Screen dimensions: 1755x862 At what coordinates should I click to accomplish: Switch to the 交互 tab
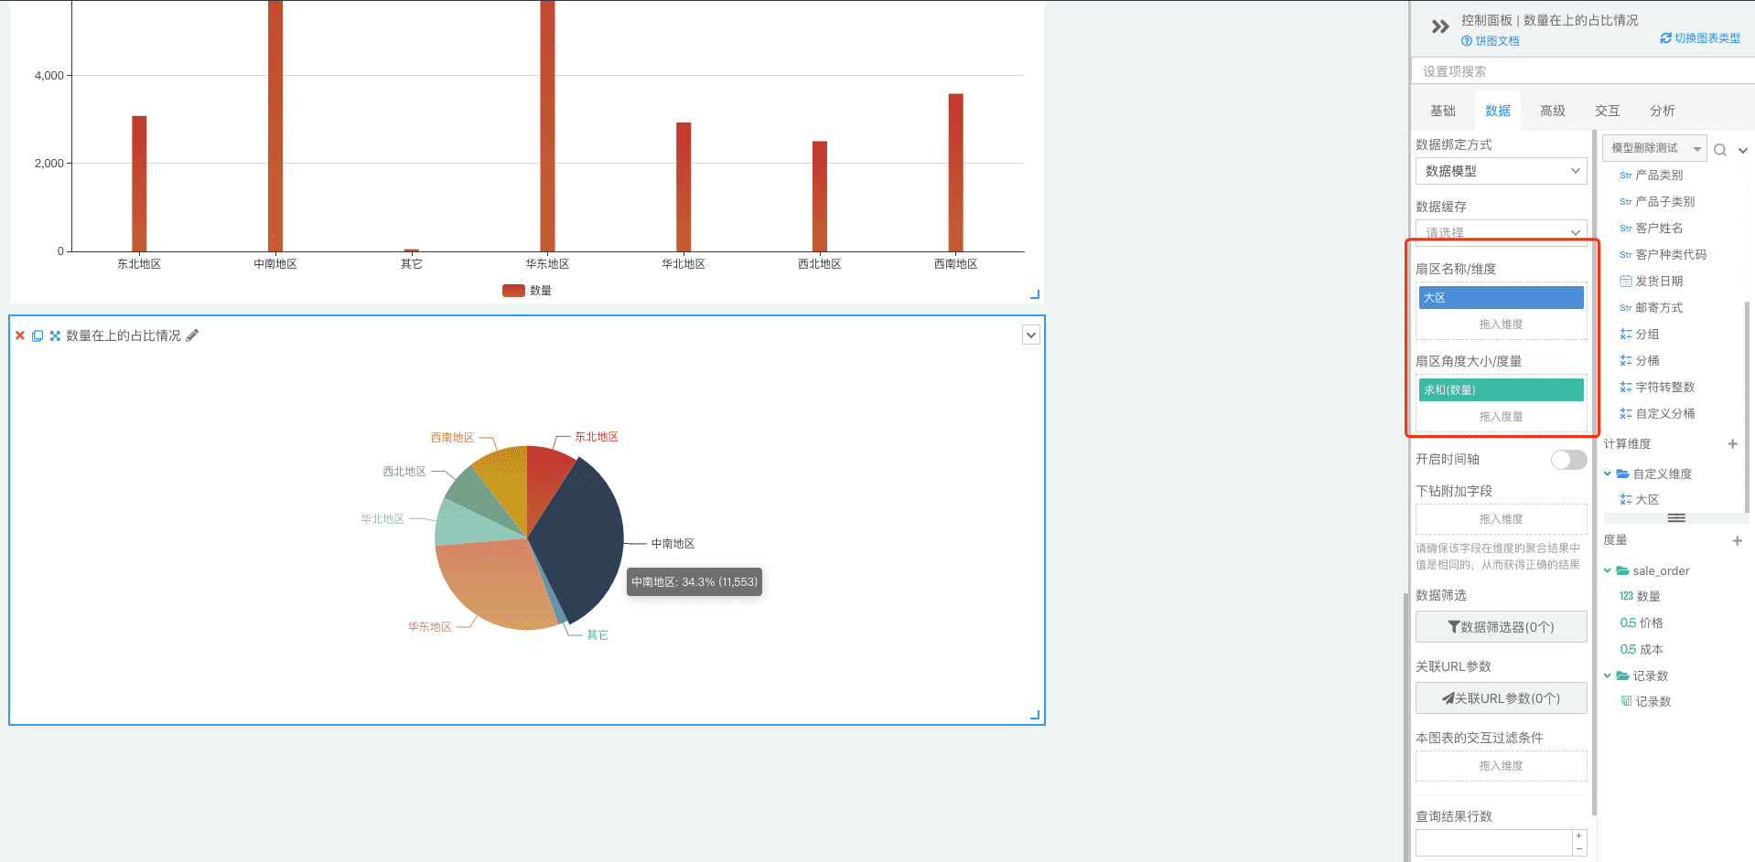click(x=1607, y=111)
